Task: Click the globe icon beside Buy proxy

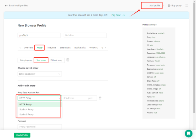Action: 169,6
